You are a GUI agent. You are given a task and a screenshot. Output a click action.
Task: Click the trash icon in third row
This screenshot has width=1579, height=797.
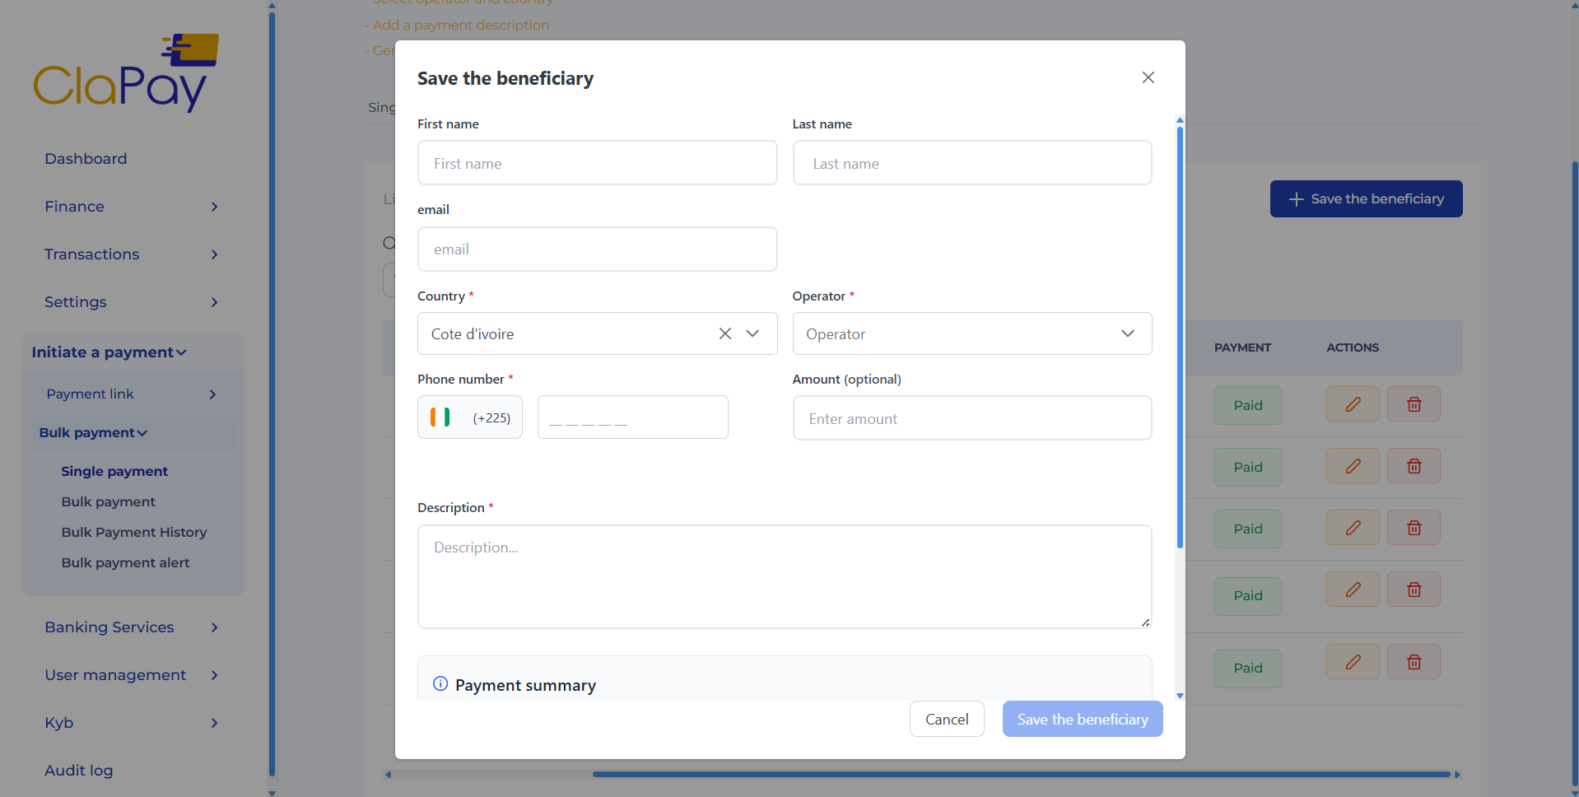click(x=1414, y=528)
